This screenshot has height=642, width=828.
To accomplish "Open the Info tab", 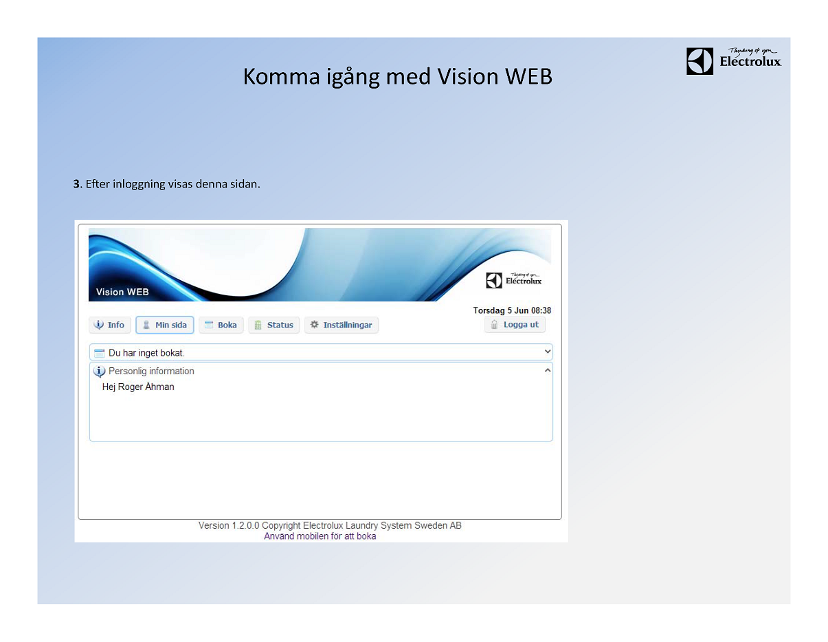I will [110, 325].
